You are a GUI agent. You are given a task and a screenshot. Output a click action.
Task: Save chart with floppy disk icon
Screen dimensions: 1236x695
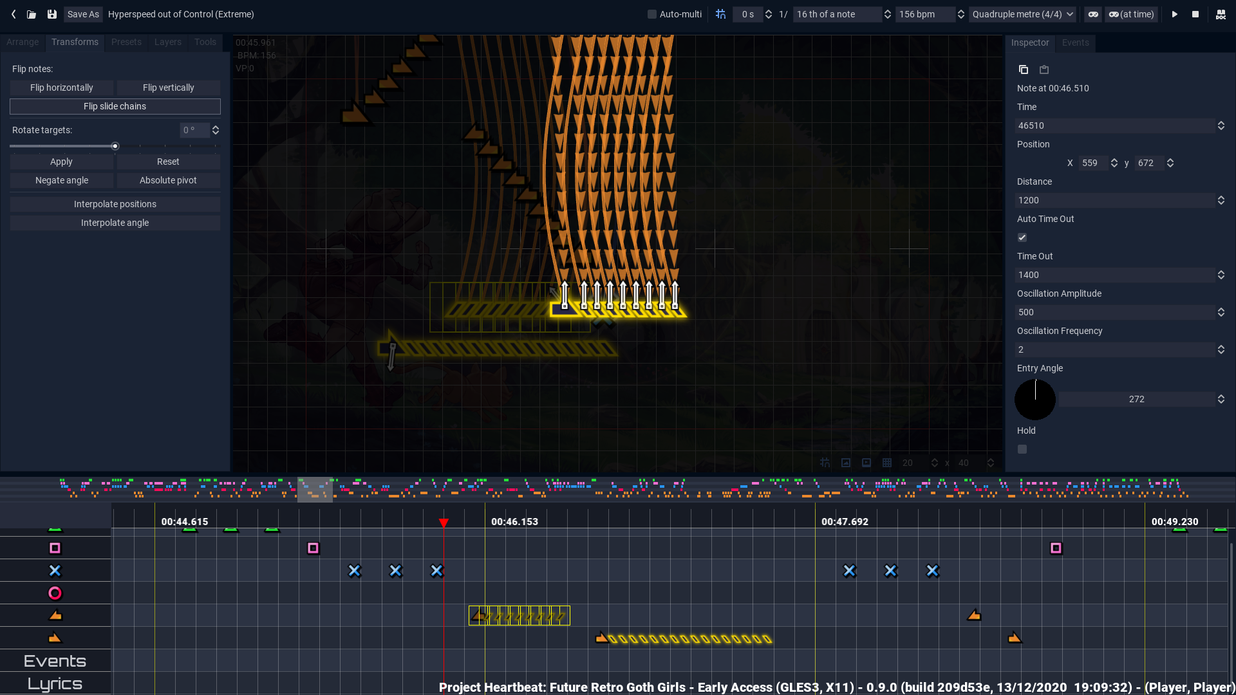click(x=52, y=14)
